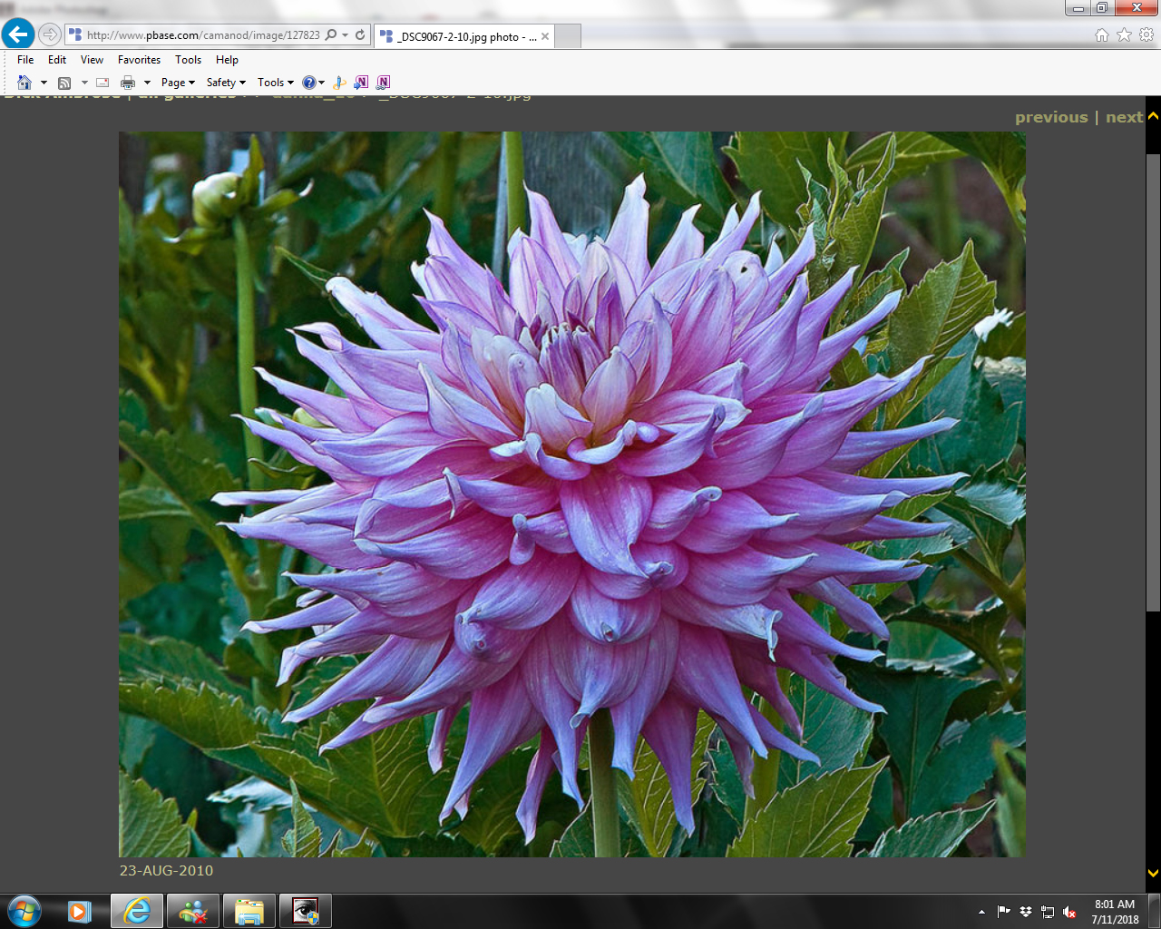Go back with the blue Back arrow
Image resolution: width=1161 pixels, height=929 pixels.
pos(18,34)
